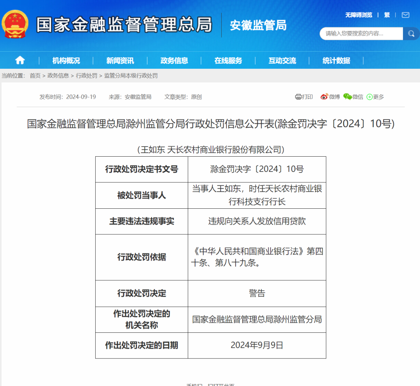Open 机构概况 menu
Image resolution: width=420 pixels, height=386 pixels.
tap(66, 61)
